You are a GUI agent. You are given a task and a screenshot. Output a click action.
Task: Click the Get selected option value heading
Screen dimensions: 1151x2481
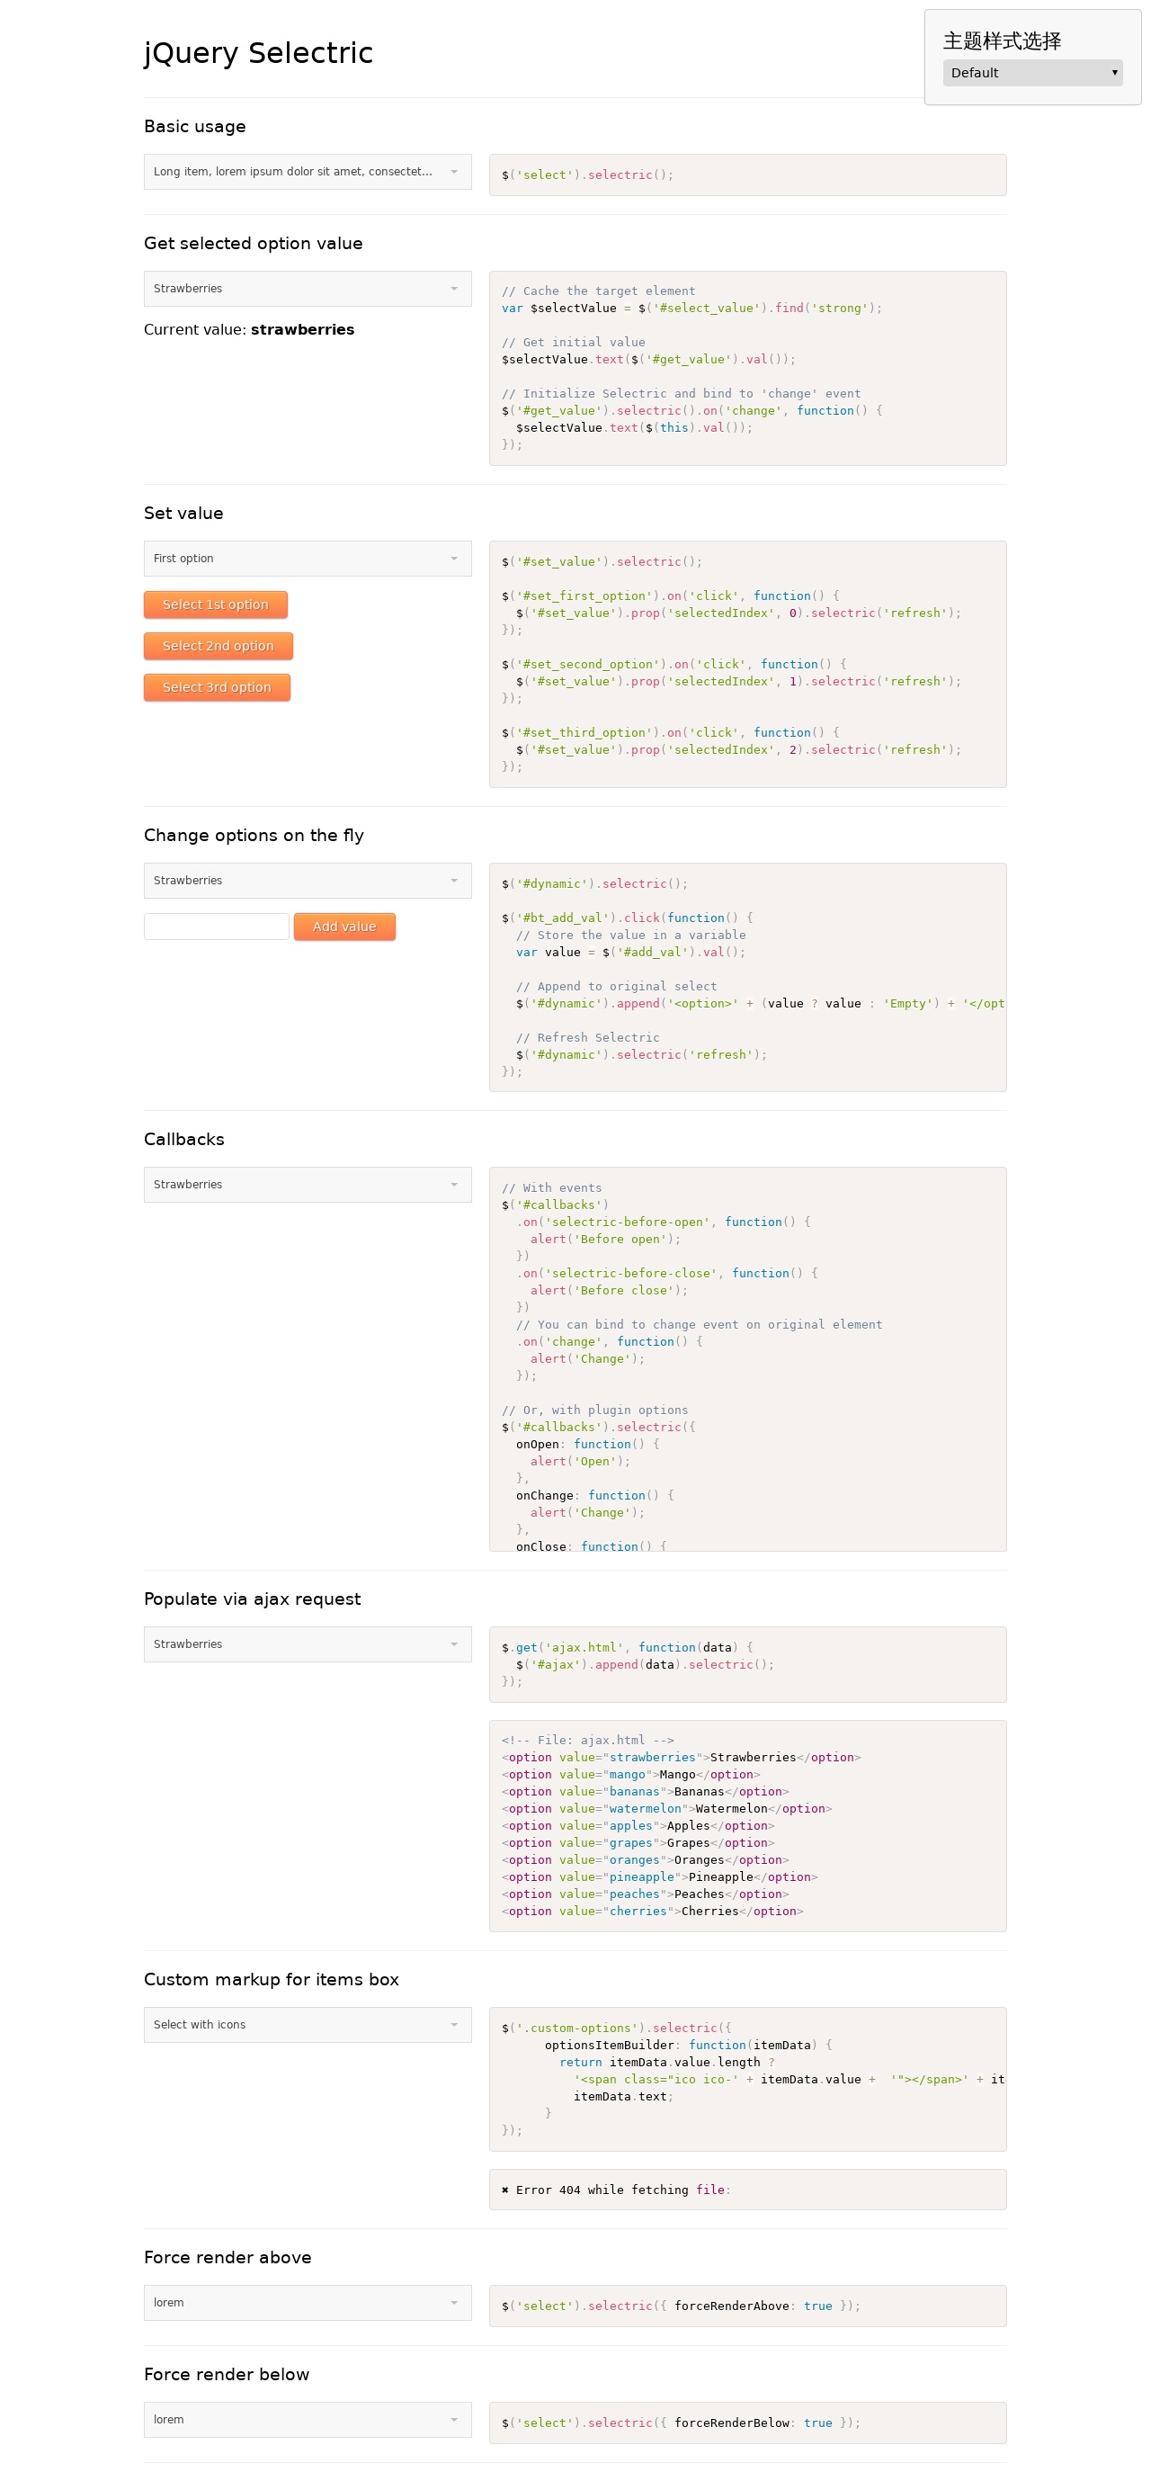click(x=253, y=244)
